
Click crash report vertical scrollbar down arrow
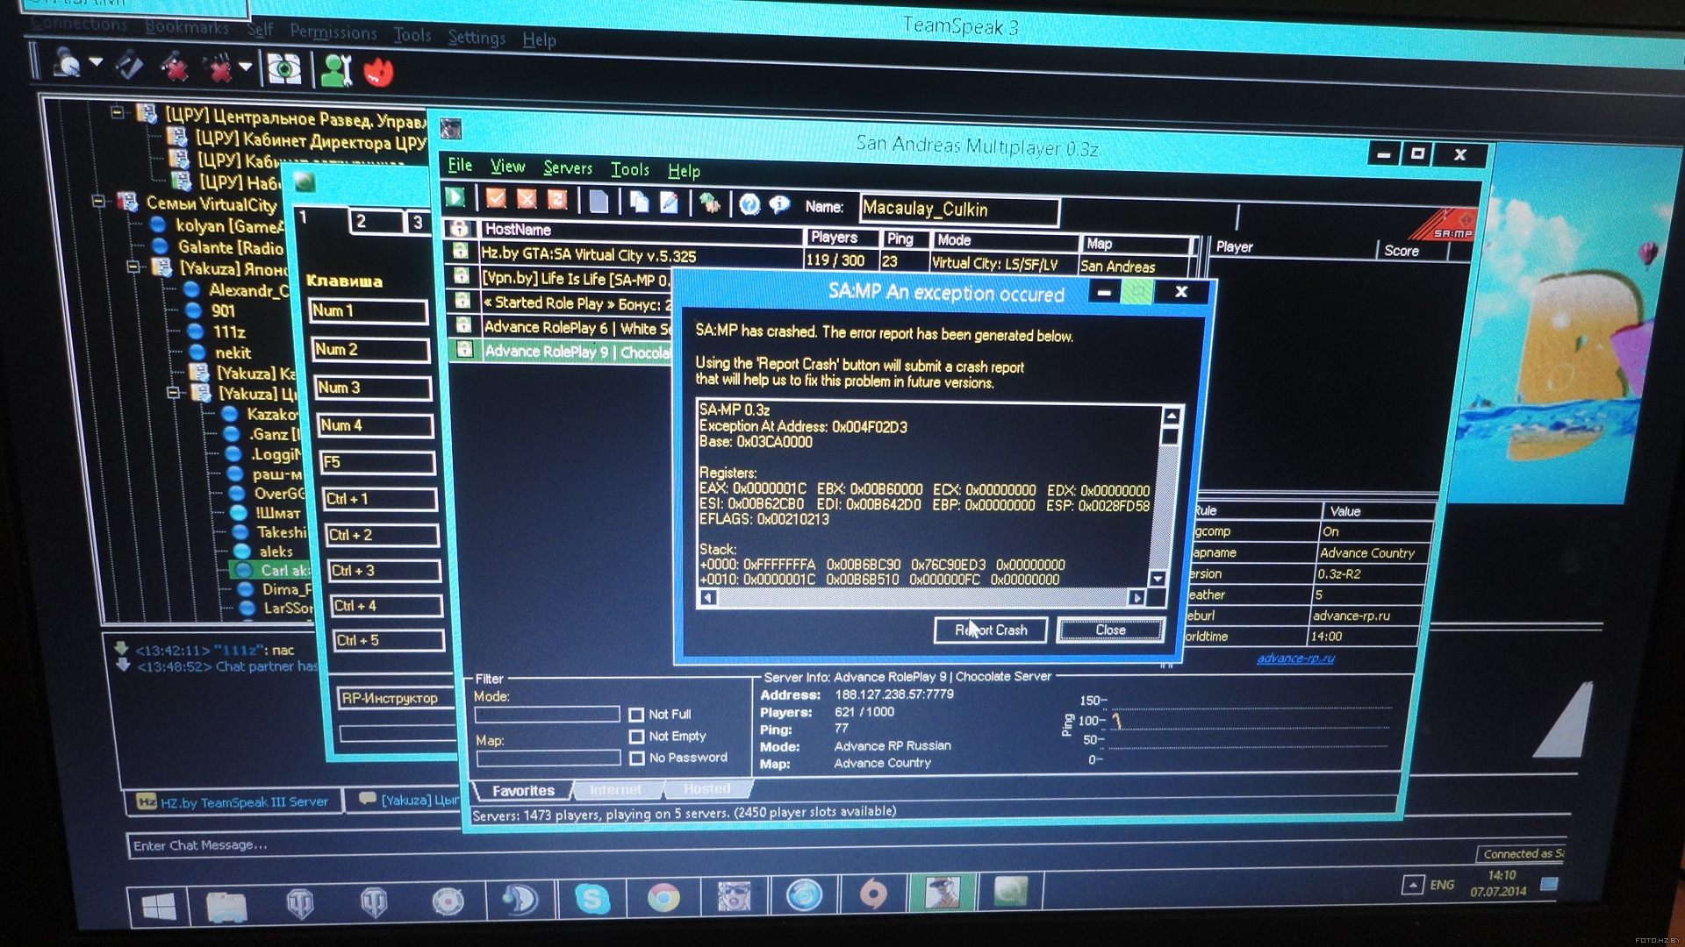1158,579
